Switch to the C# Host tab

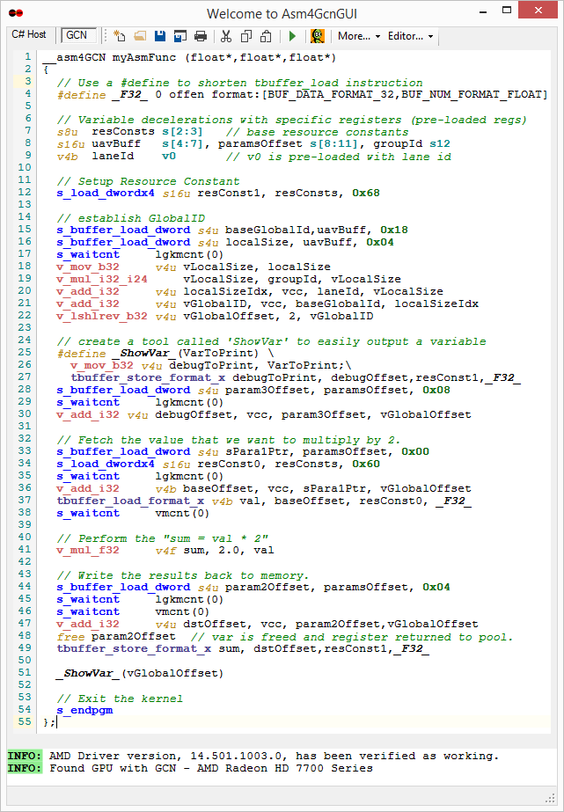click(x=29, y=34)
